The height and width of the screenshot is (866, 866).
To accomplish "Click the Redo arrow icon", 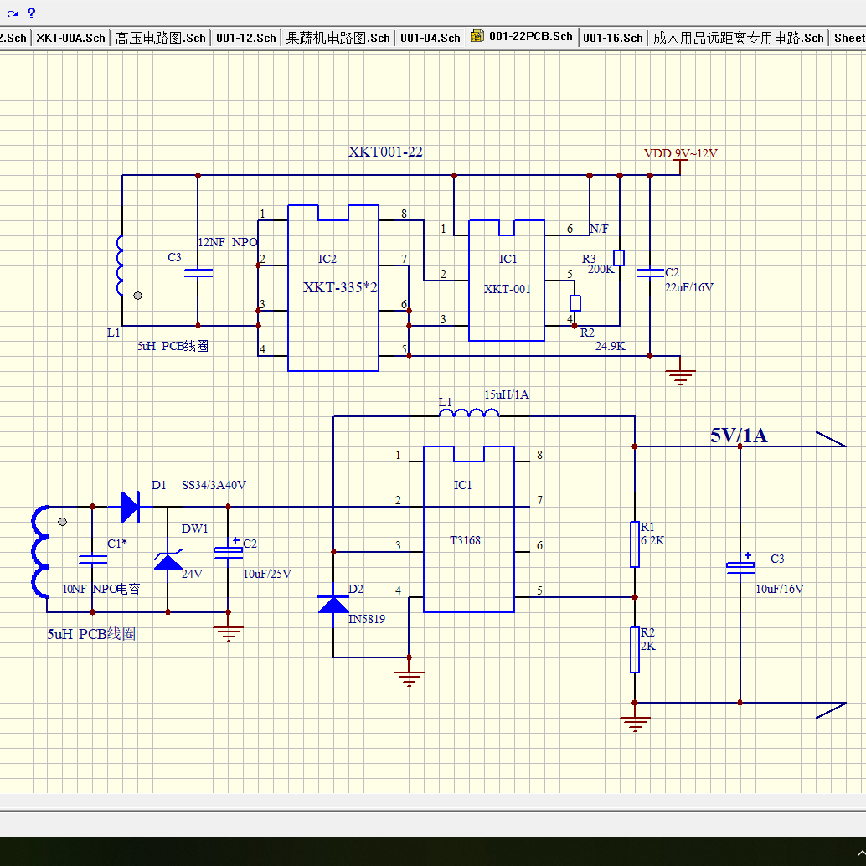I will coord(13,13).
